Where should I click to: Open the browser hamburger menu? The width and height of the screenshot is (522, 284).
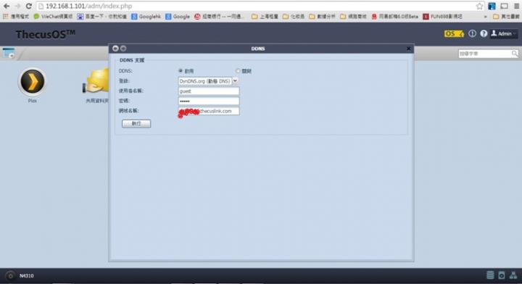516,6
